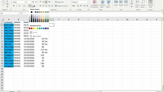Click the Copy icon in Clipboard

[x=7, y=4]
